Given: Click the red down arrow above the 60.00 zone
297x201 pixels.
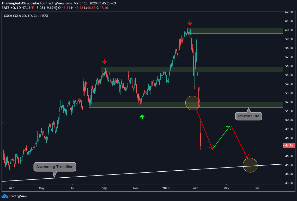Looking at the screenshot, I should 190,23.
